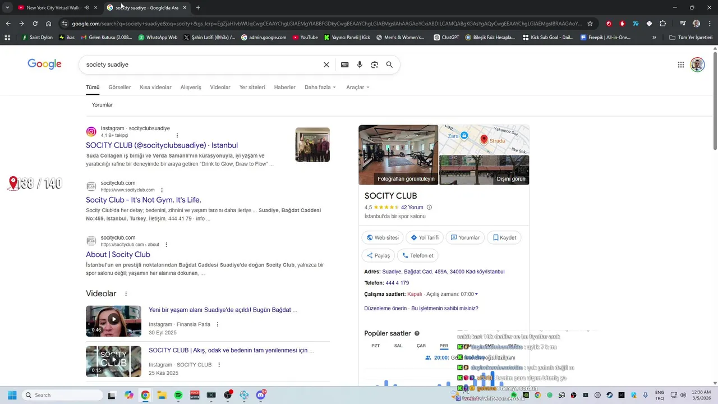Open File Explorer from the taskbar
The height and width of the screenshot is (404, 718).
point(162,395)
